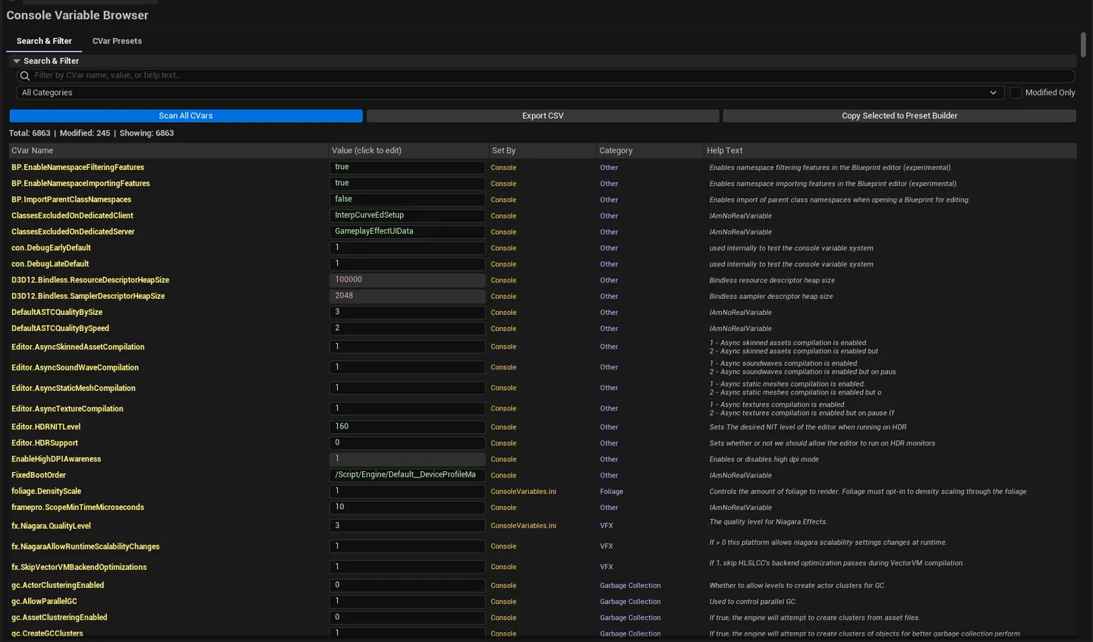Edit the value field for BP.ImportParentClassNamespaces
1093x642 pixels.
408,200
